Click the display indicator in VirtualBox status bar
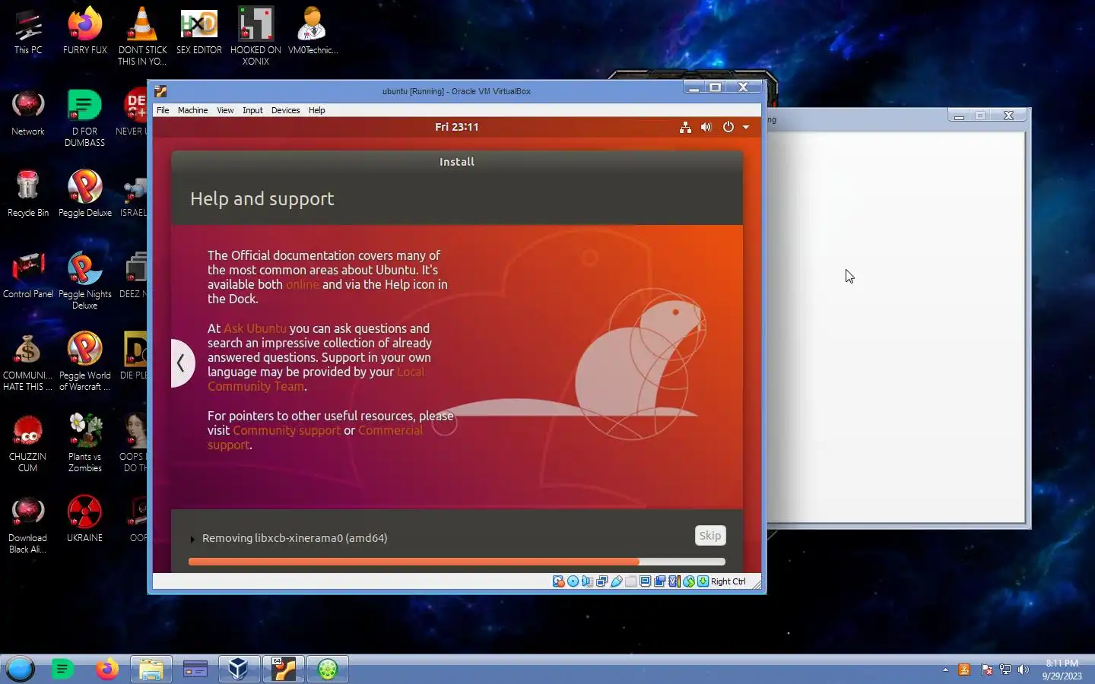The height and width of the screenshot is (684, 1095). pos(645,581)
